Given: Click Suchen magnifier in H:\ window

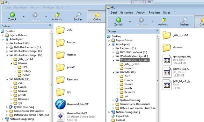Looking at the screenshot, I should pyautogui.click(x=78, y=15).
